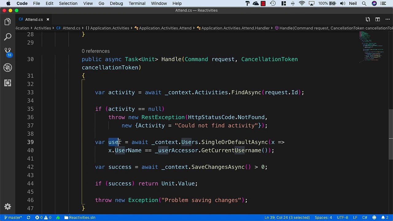Screen dimensions: 393x221
Task: Click the master* git branch indicator
Action: 13,218
